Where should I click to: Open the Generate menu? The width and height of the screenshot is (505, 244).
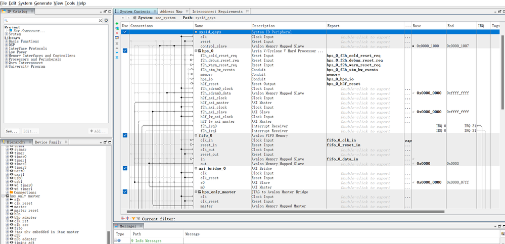coord(43,3)
